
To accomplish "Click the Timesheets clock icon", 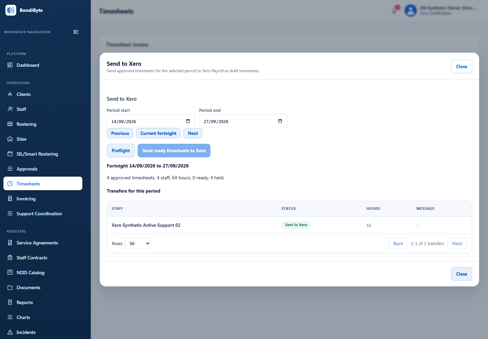I will click(10, 184).
